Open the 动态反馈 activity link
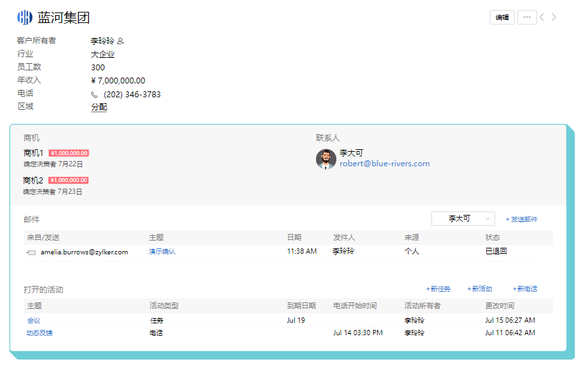Image resolution: width=586 pixels, height=372 pixels. click(x=39, y=333)
